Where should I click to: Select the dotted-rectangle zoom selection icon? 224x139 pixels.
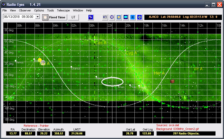pos(119,17)
